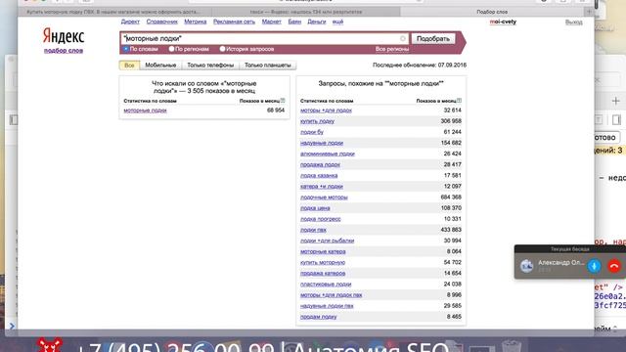Open the лодка прогресс query
Screen dimensions: 626x352
[321, 219]
